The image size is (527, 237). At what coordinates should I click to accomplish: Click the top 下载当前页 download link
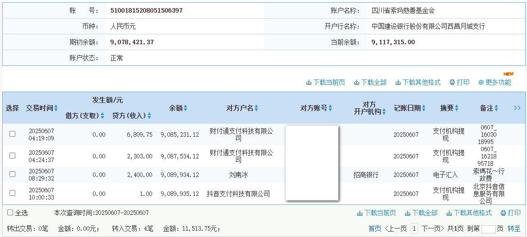[325, 82]
